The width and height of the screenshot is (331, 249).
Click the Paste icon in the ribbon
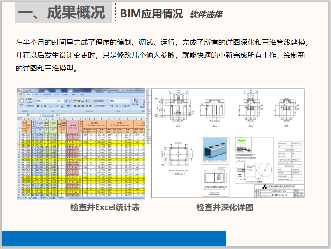point(21,102)
